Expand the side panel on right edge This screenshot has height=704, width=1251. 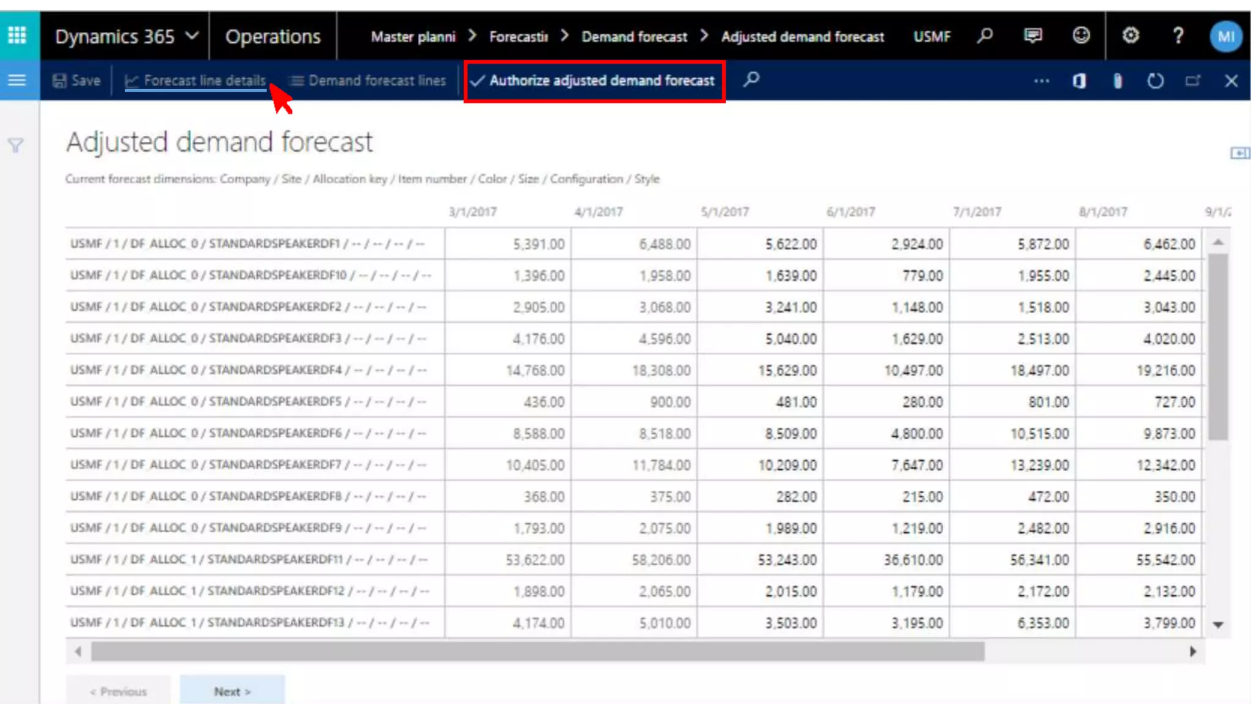tap(1239, 153)
